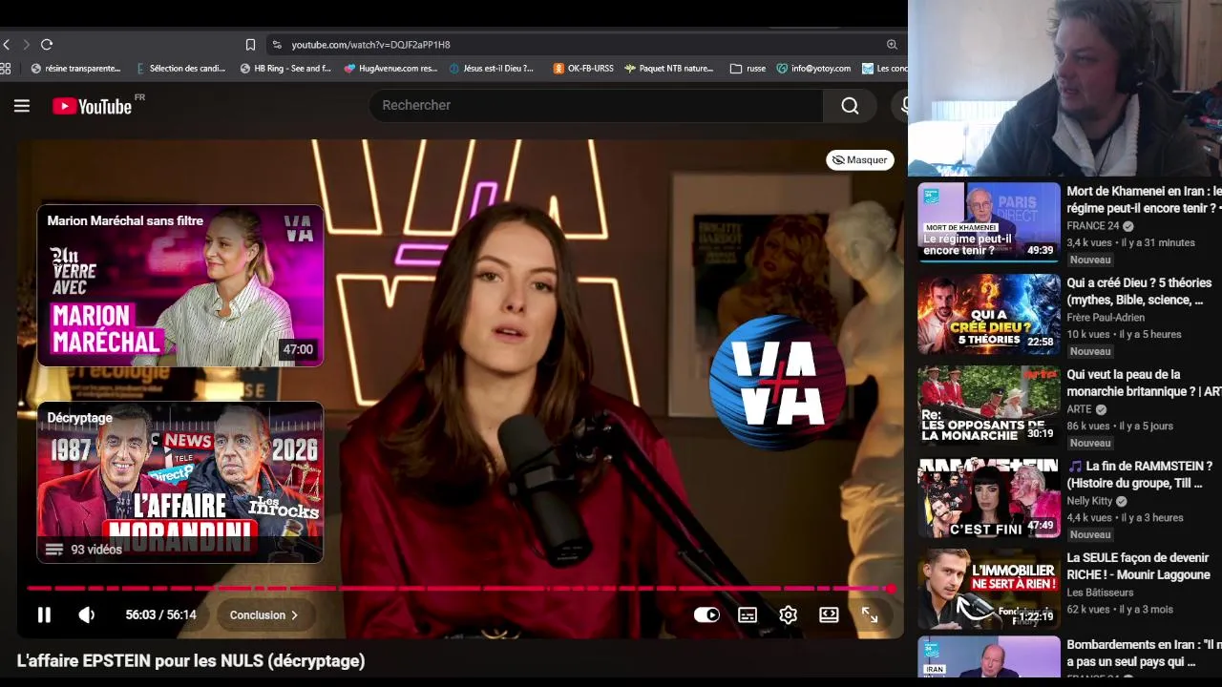
Task: Open the Sélection des candi... bookmark
Action: point(180,69)
